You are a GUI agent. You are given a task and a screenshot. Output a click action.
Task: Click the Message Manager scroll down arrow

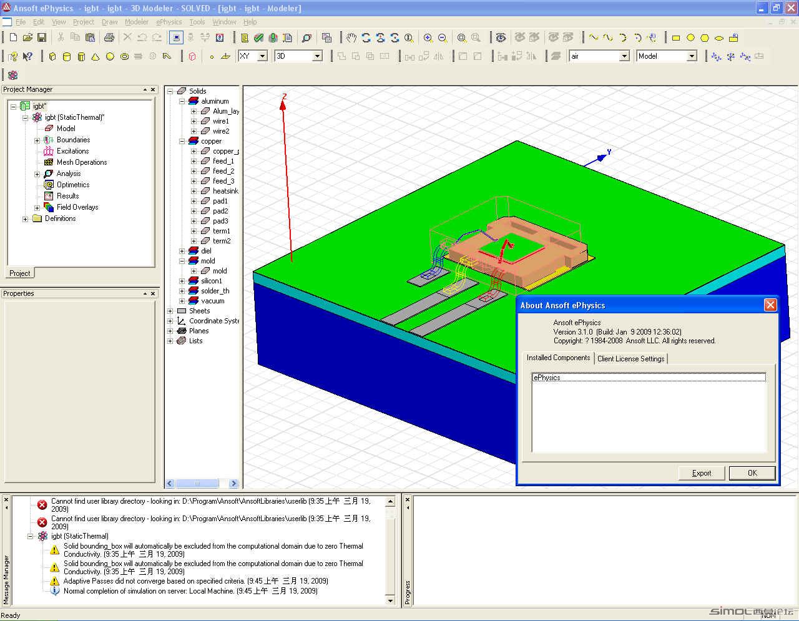point(391,601)
